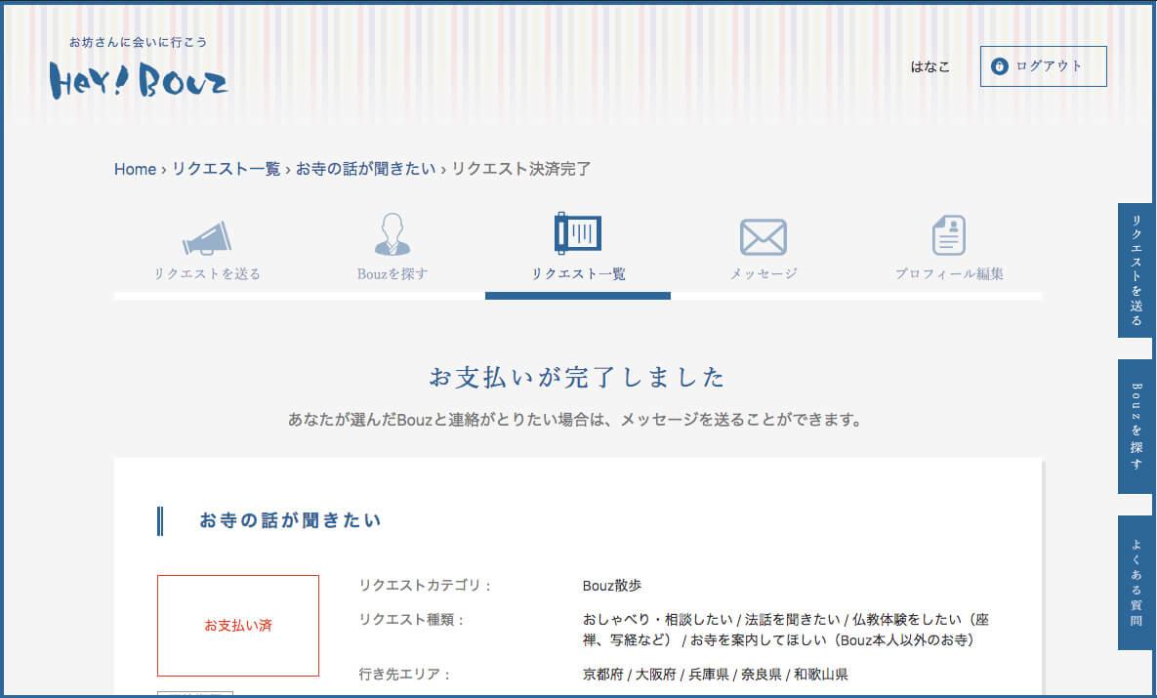Image resolution: width=1157 pixels, height=698 pixels.
Task: Click the person icon to search Bouz
Action: (x=393, y=235)
